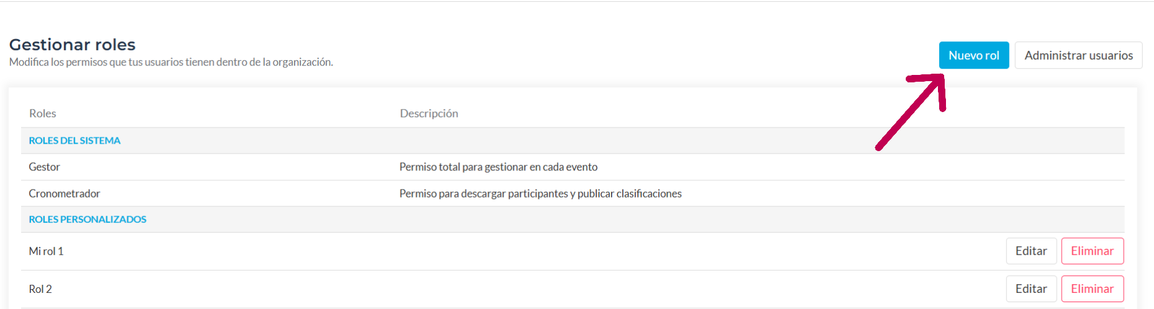
Task: Click the ROLES DEL SISTEMA section header
Action: [74, 141]
